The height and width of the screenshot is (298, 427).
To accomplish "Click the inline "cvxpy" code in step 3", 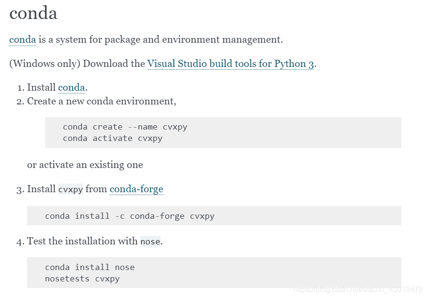I will [70, 189].
